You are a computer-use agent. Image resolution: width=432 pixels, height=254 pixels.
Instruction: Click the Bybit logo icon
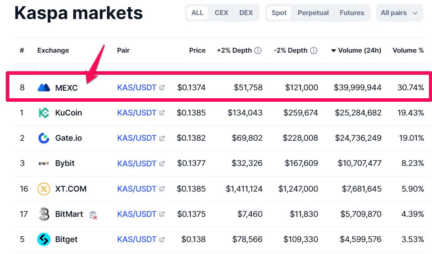pyautogui.click(x=44, y=163)
